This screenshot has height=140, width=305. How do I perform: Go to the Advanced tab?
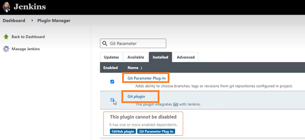pyautogui.click(x=186, y=57)
